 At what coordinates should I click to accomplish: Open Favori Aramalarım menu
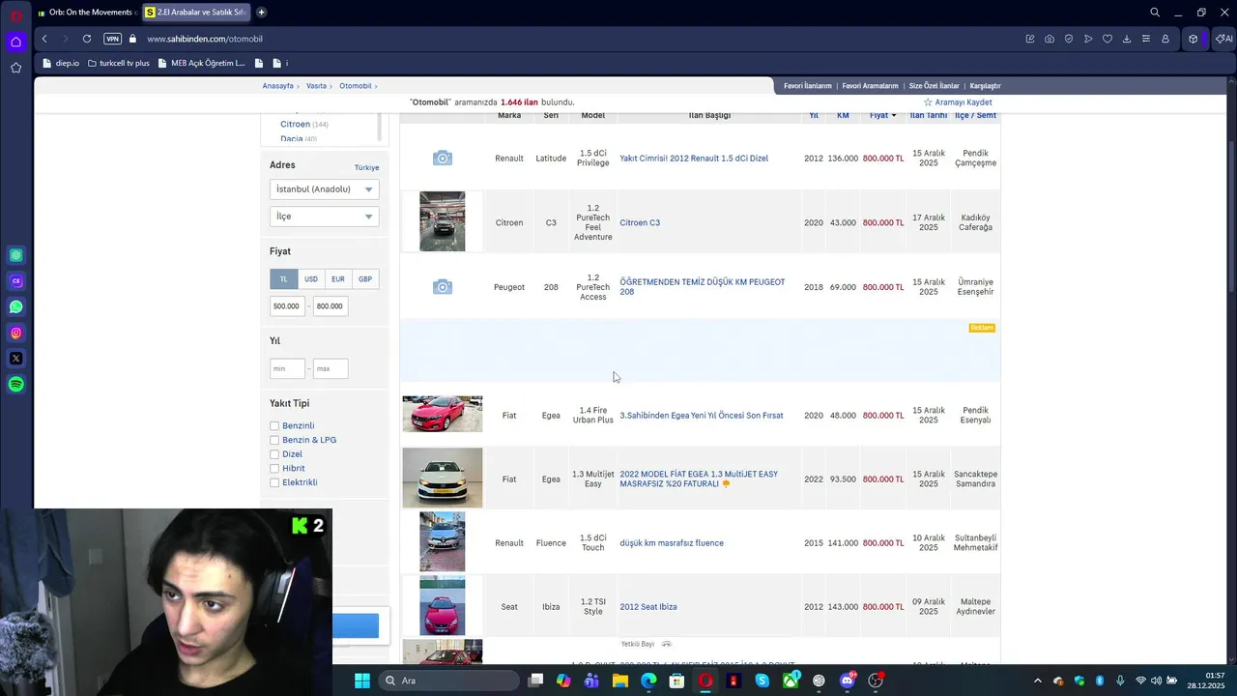pyautogui.click(x=870, y=86)
